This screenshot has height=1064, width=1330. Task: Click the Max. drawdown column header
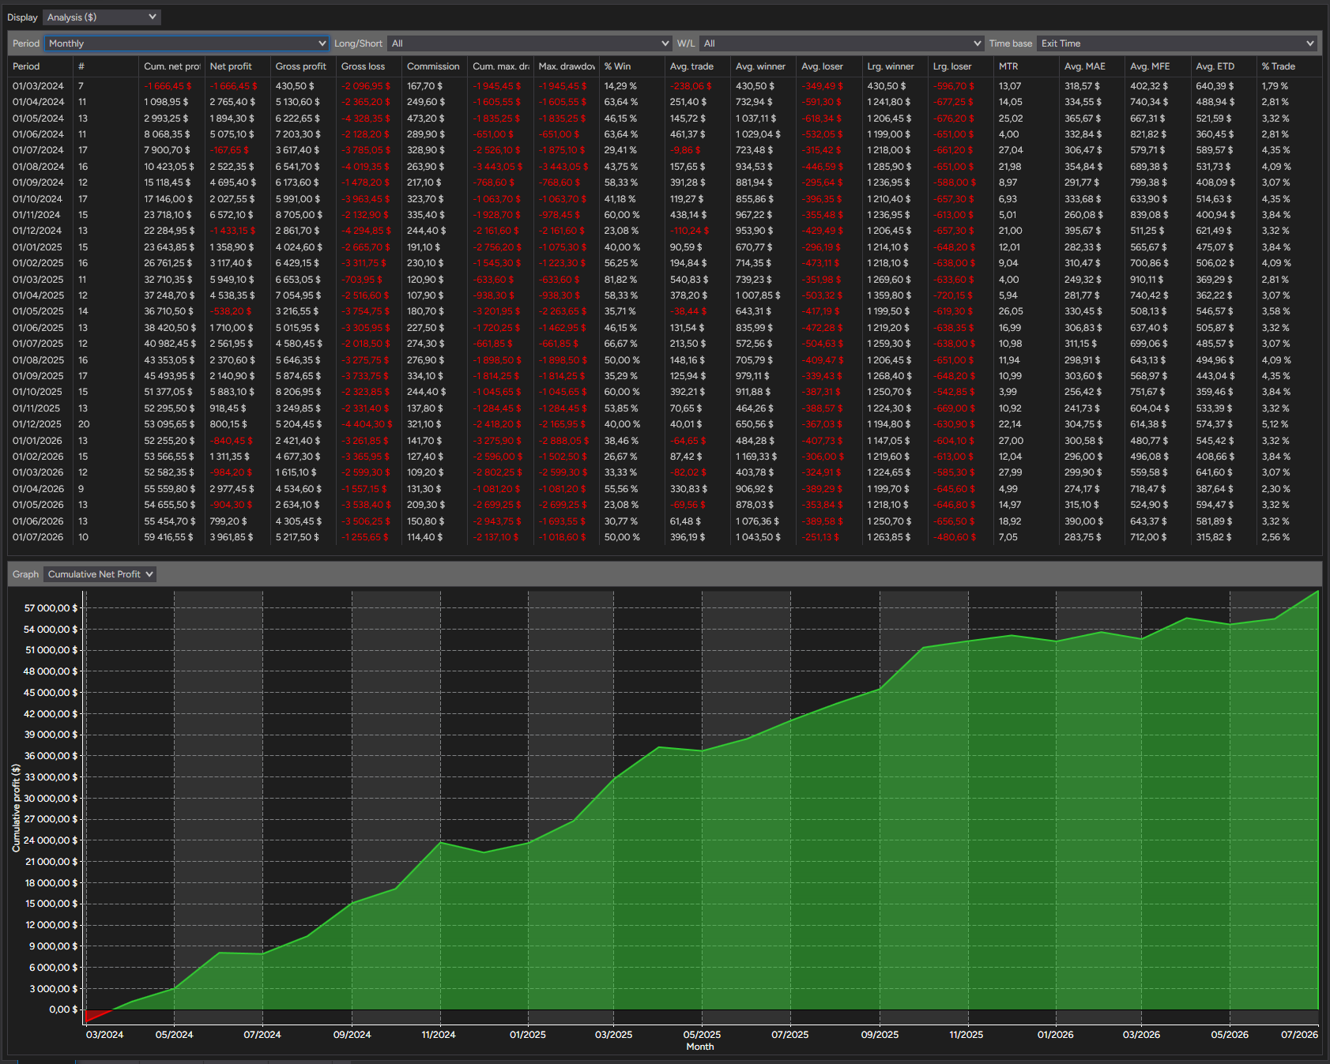pyautogui.click(x=566, y=66)
